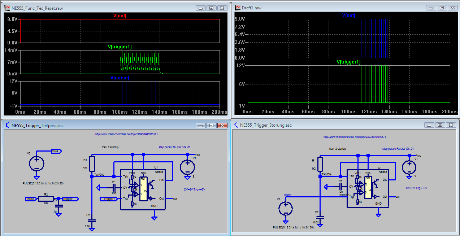Select the U1 NE555 chip in Tiefpass schematic

143,189
